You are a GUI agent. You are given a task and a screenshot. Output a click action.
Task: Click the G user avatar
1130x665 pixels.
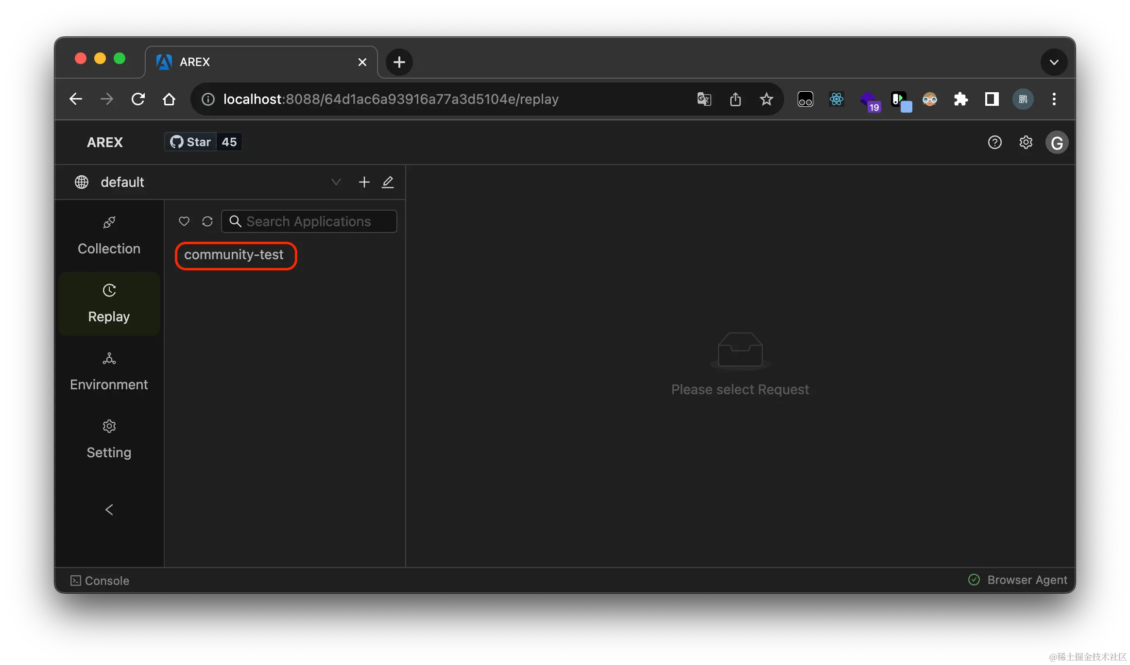[x=1057, y=143]
